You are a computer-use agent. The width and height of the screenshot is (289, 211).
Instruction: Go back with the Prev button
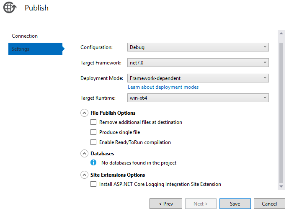point(166,203)
